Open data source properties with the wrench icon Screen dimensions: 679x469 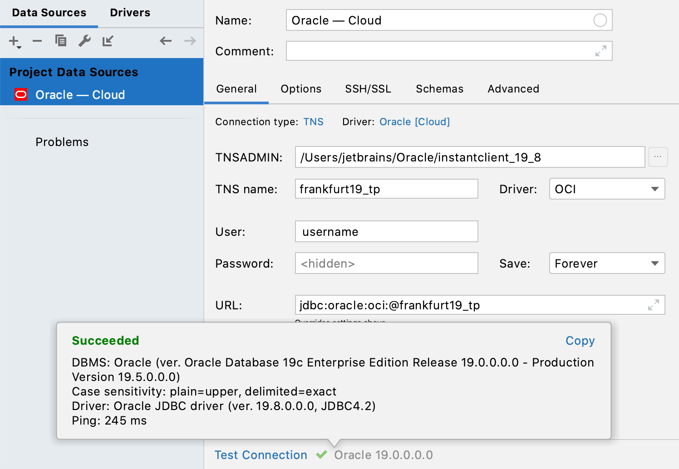point(84,41)
